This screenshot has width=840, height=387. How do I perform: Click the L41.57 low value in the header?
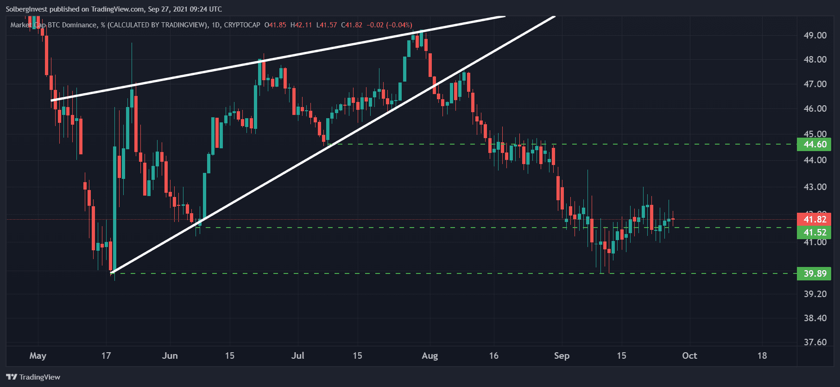pos(327,25)
